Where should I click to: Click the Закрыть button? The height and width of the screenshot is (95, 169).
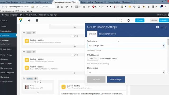coord(96,79)
